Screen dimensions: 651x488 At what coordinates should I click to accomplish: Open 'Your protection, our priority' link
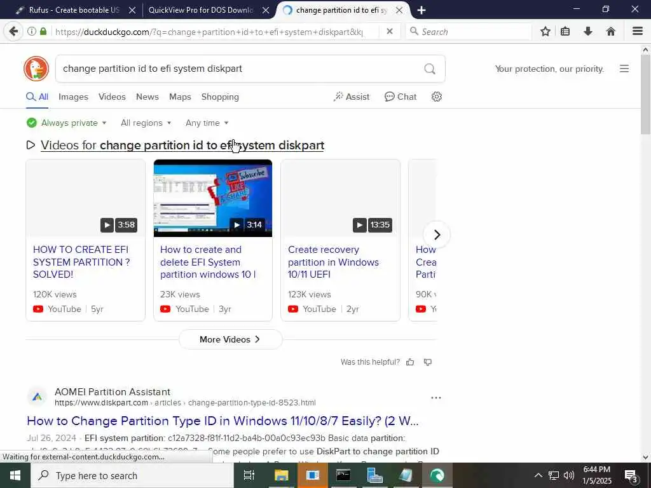[549, 69]
